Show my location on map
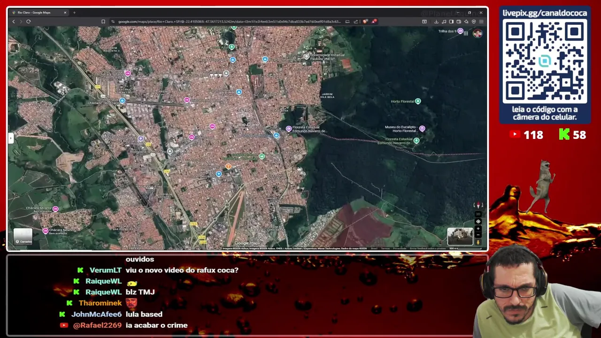The width and height of the screenshot is (601, 338). [478, 222]
